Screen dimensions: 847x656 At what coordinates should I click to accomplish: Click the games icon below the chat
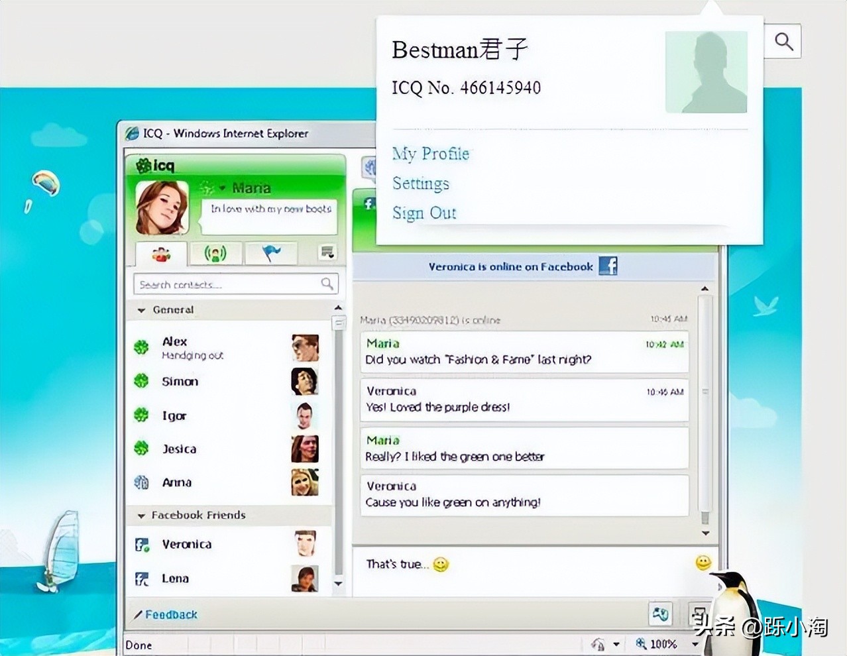pyautogui.click(x=660, y=614)
